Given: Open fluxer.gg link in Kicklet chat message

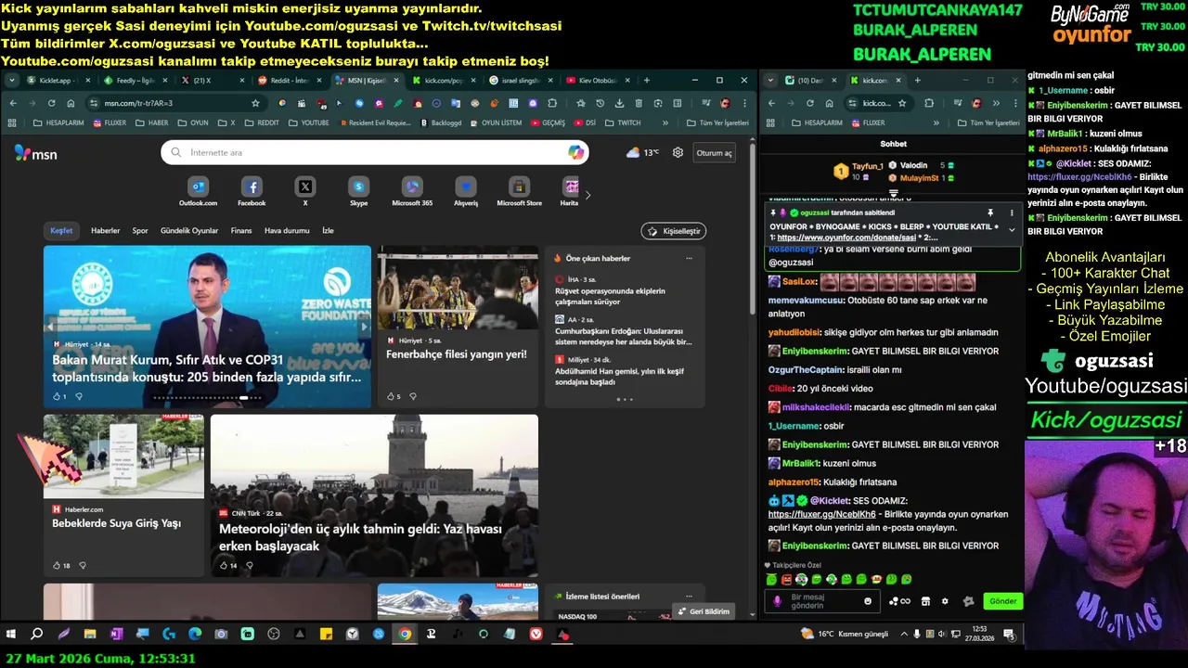Looking at the screenshot, I should pyautogui.click(x=822, y=514).
